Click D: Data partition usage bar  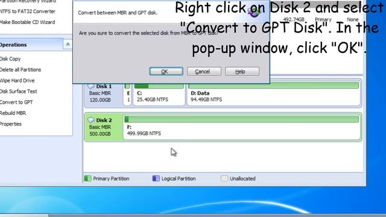point(273,86)
